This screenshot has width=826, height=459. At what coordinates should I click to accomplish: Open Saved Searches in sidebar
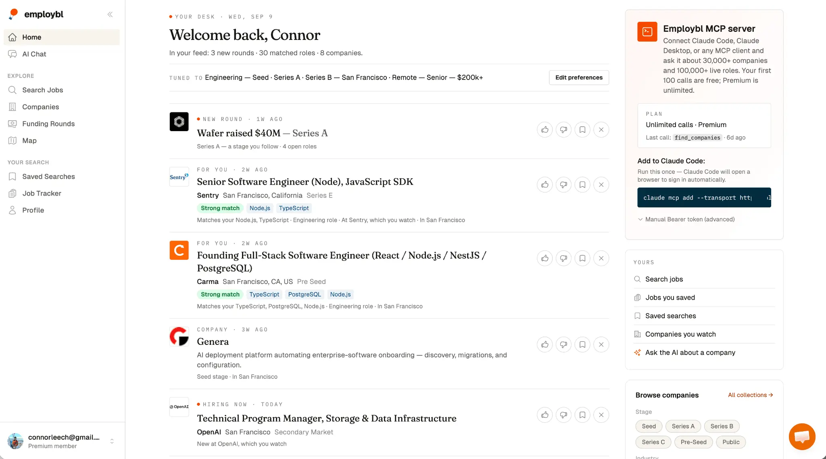pyautogui.click(x=62, y=177)
